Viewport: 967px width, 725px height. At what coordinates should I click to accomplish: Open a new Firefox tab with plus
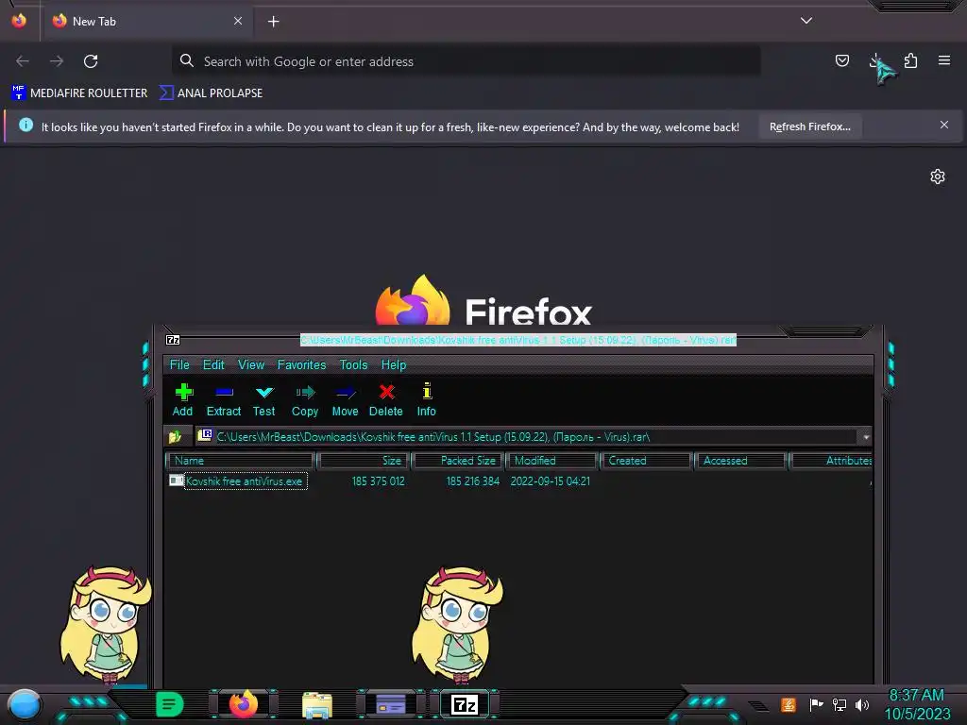273,22
